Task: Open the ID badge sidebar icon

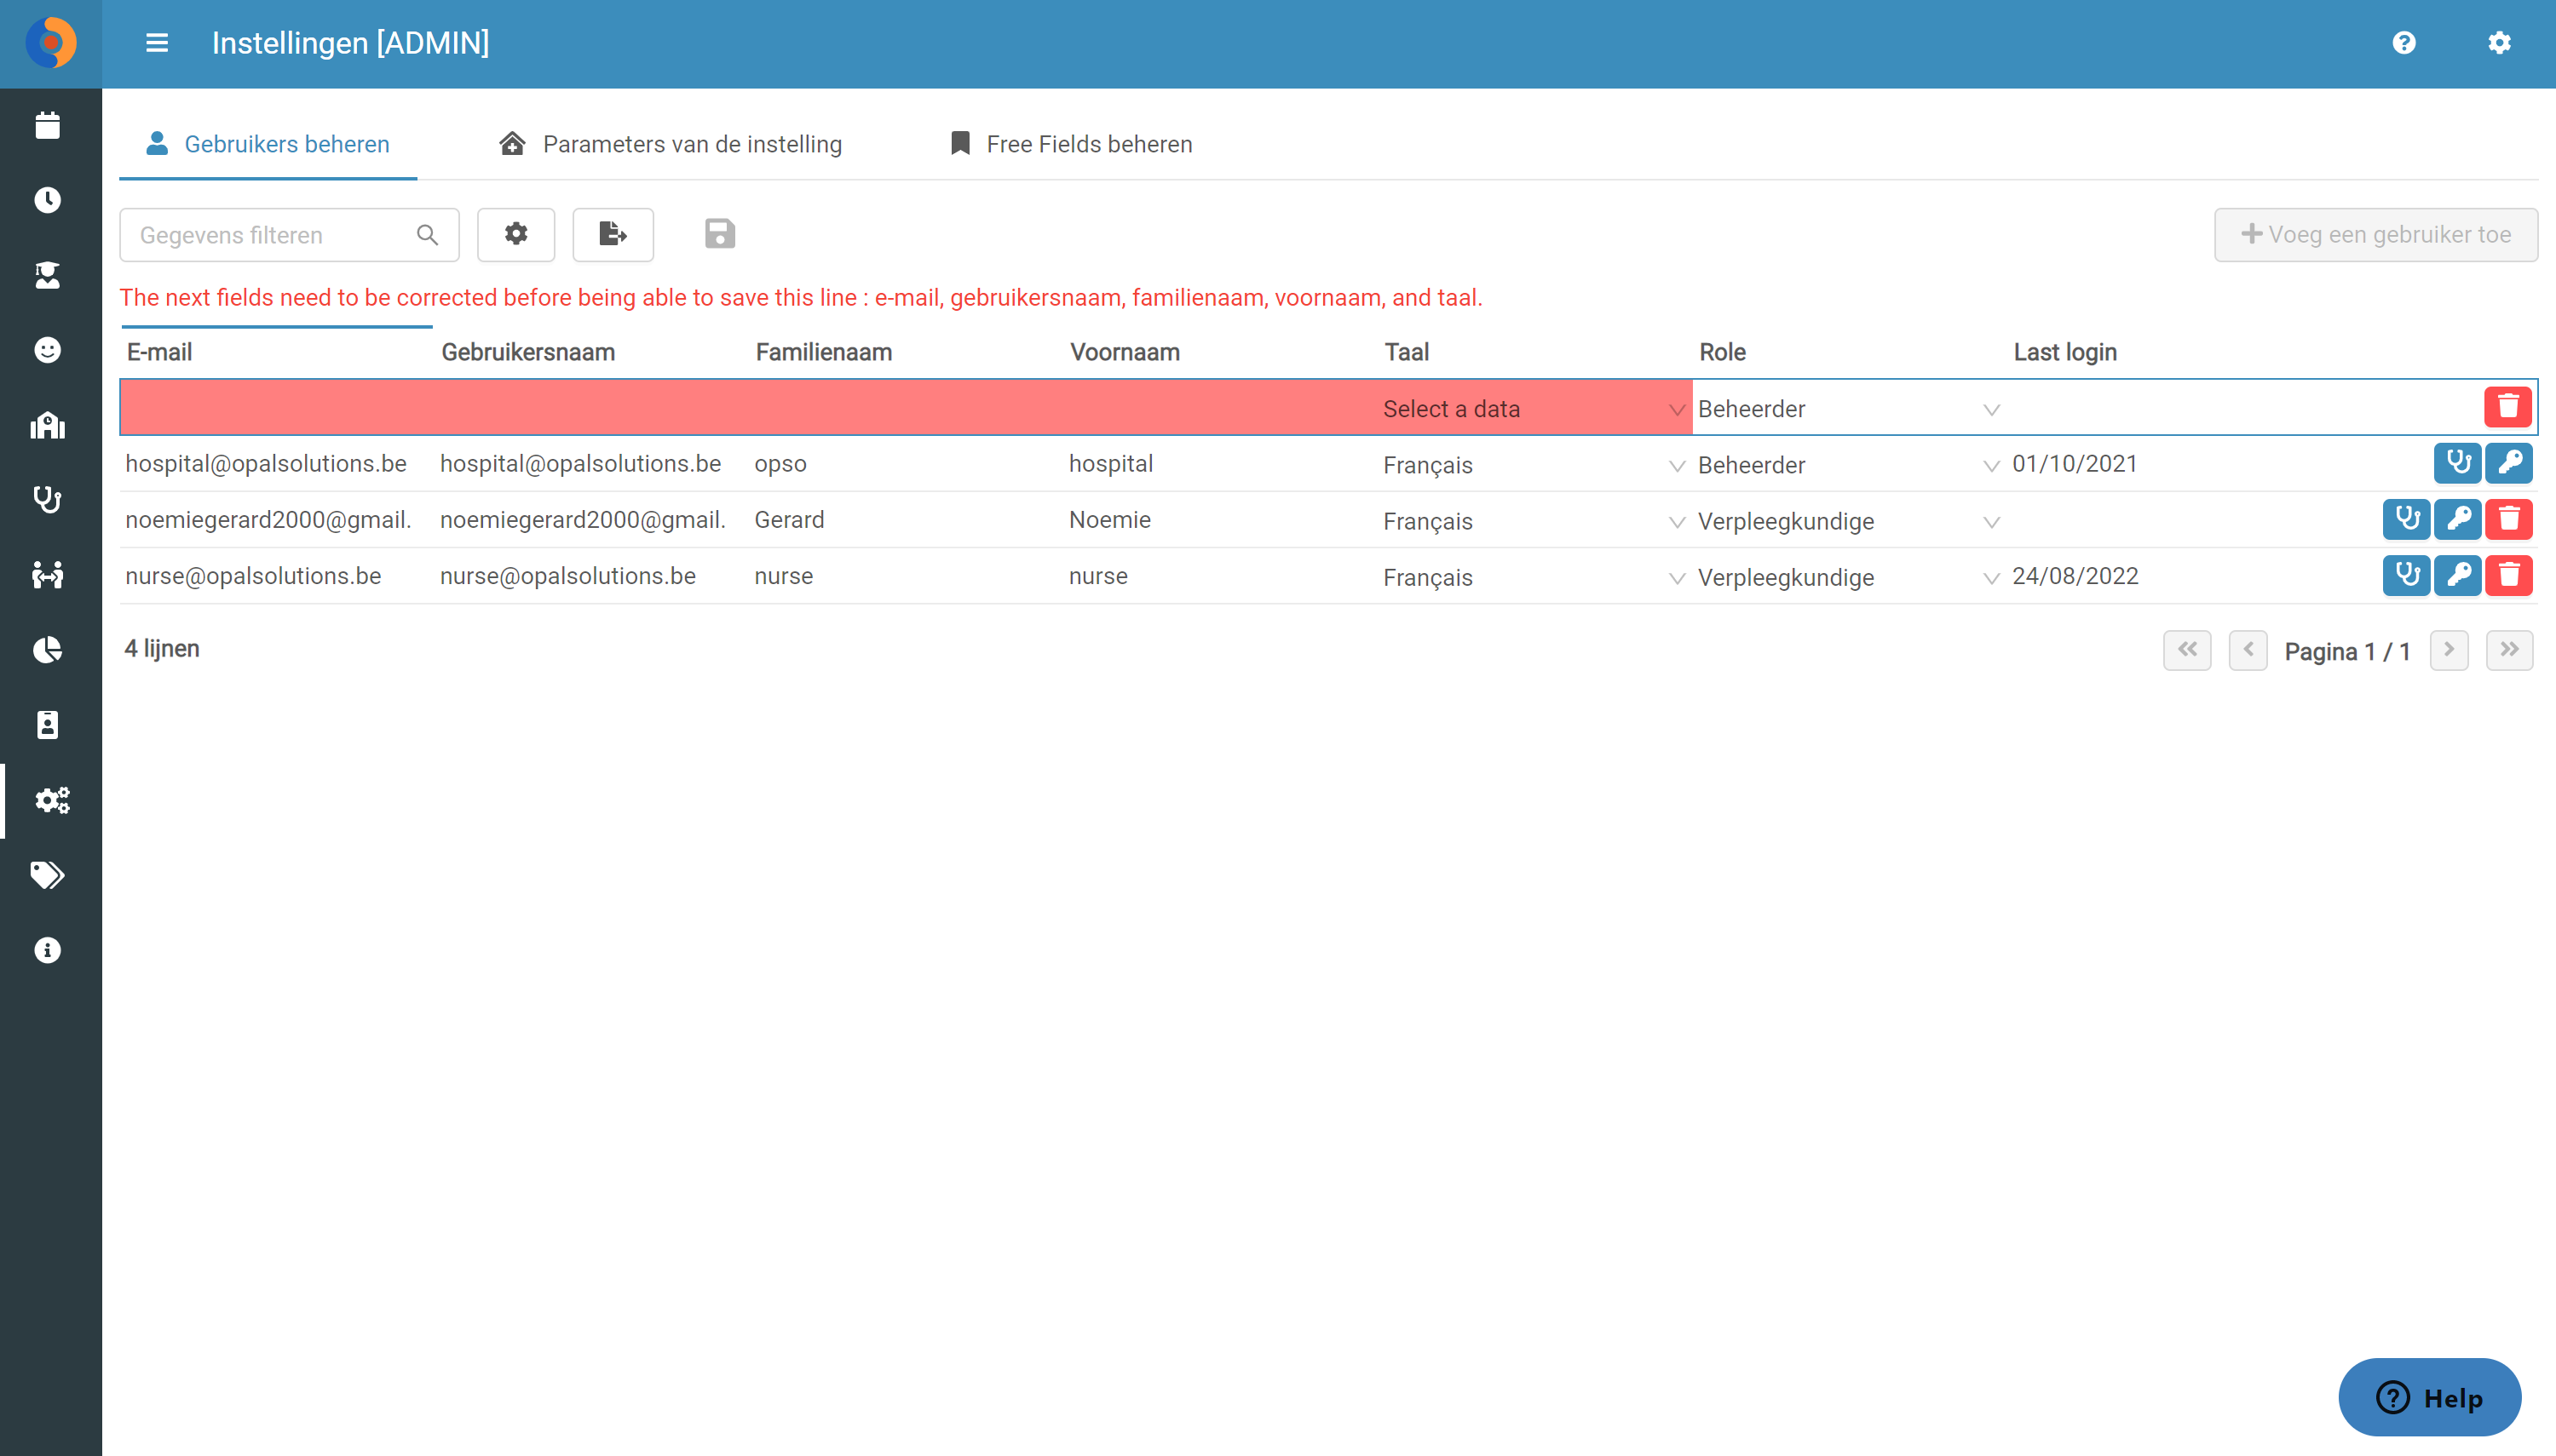Action: click(x=47, y=725)
